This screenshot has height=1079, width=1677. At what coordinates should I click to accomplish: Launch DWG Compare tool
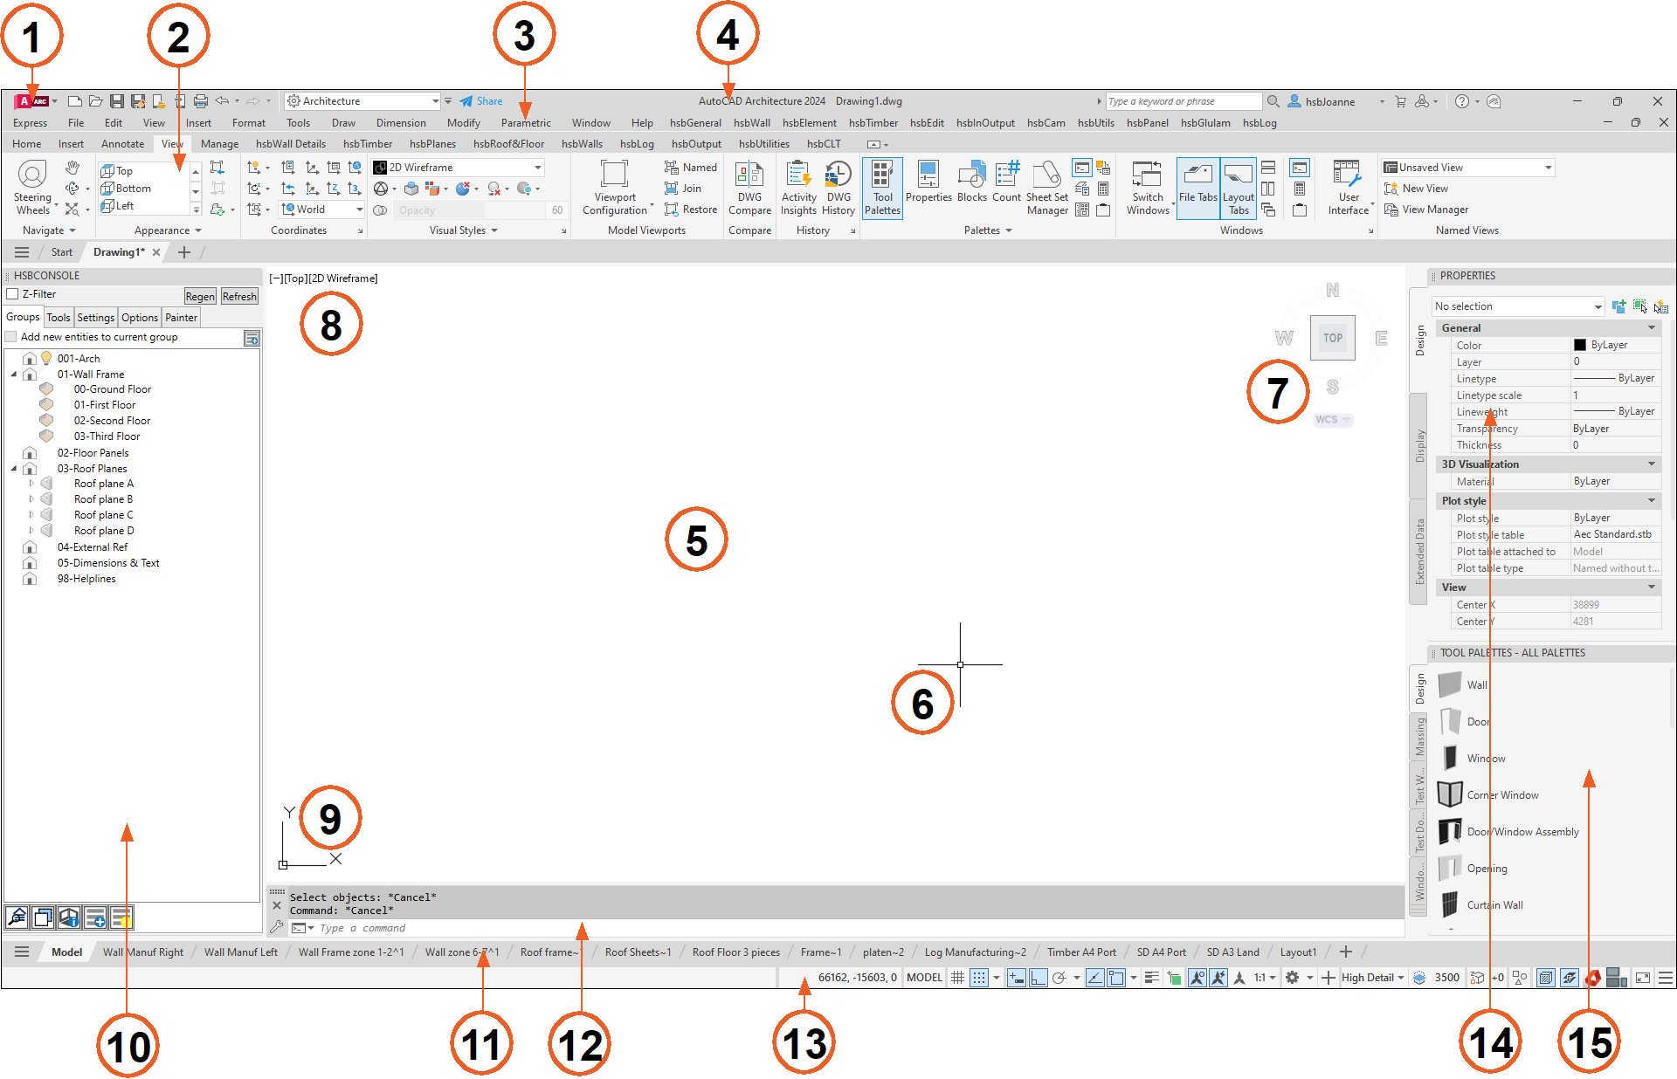pos(749,188)
